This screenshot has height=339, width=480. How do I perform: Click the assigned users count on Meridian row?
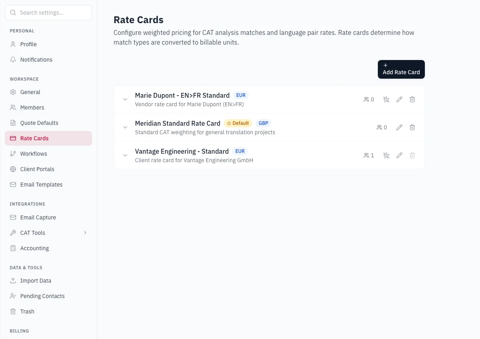[382, 127]
